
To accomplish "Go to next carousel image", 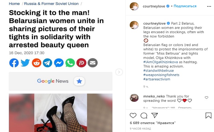I will pos(119,72).
